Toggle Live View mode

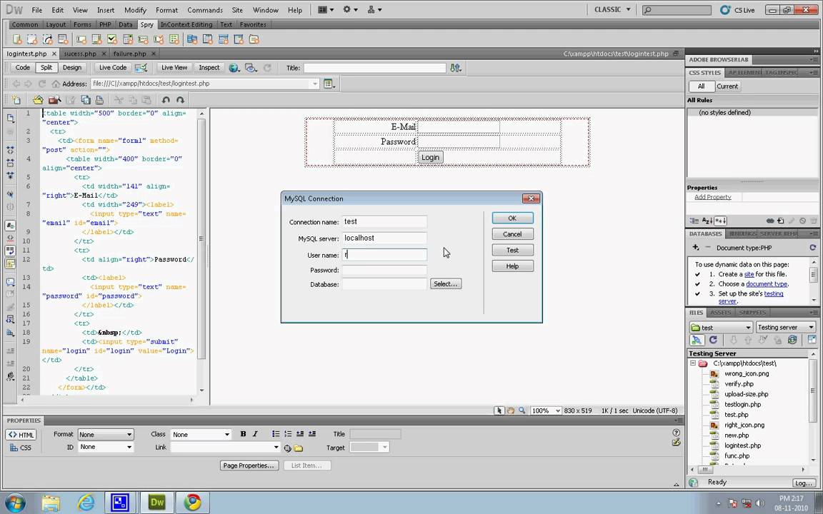point(174,68)
